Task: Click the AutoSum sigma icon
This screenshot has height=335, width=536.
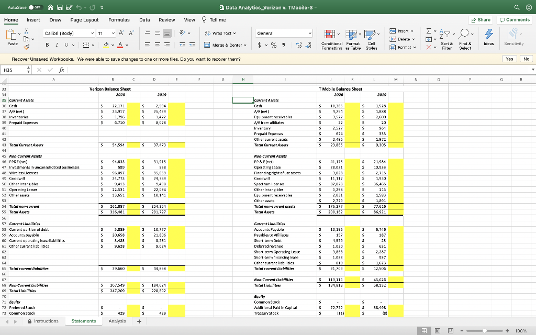Action: click(x=429, y=31)
